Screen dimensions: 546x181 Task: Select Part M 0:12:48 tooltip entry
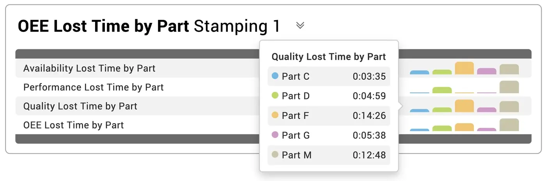point(329,155)
